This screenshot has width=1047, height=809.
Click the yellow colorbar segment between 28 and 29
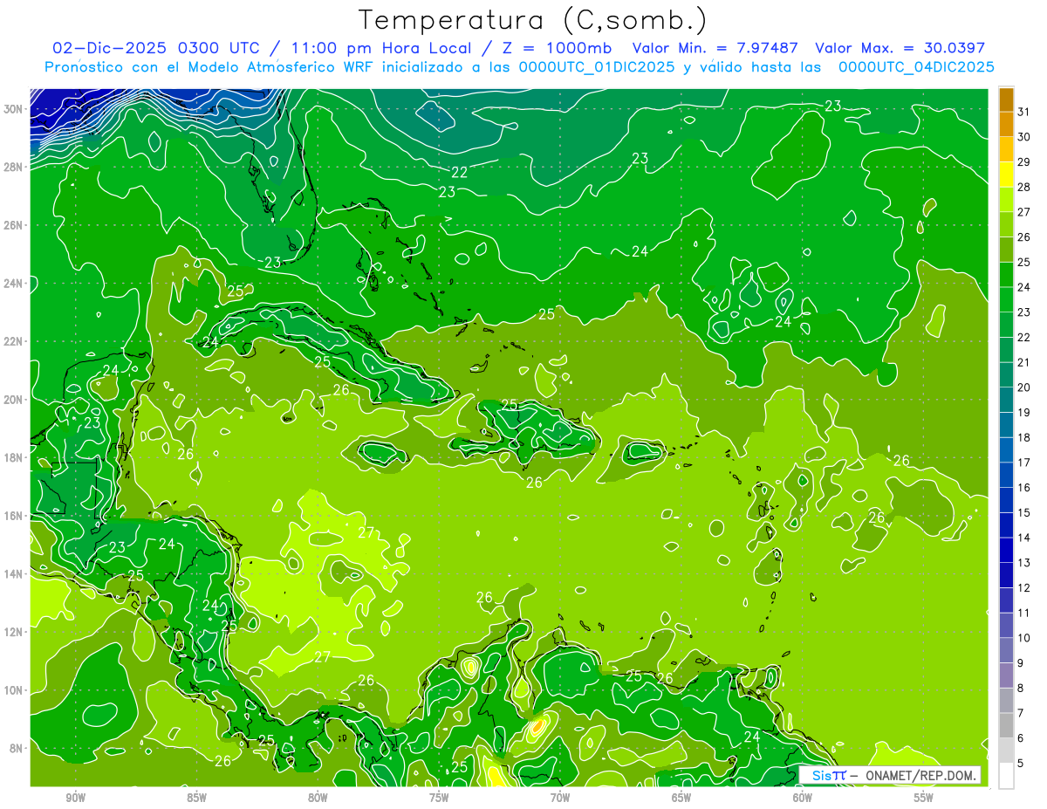[1006, 175]
